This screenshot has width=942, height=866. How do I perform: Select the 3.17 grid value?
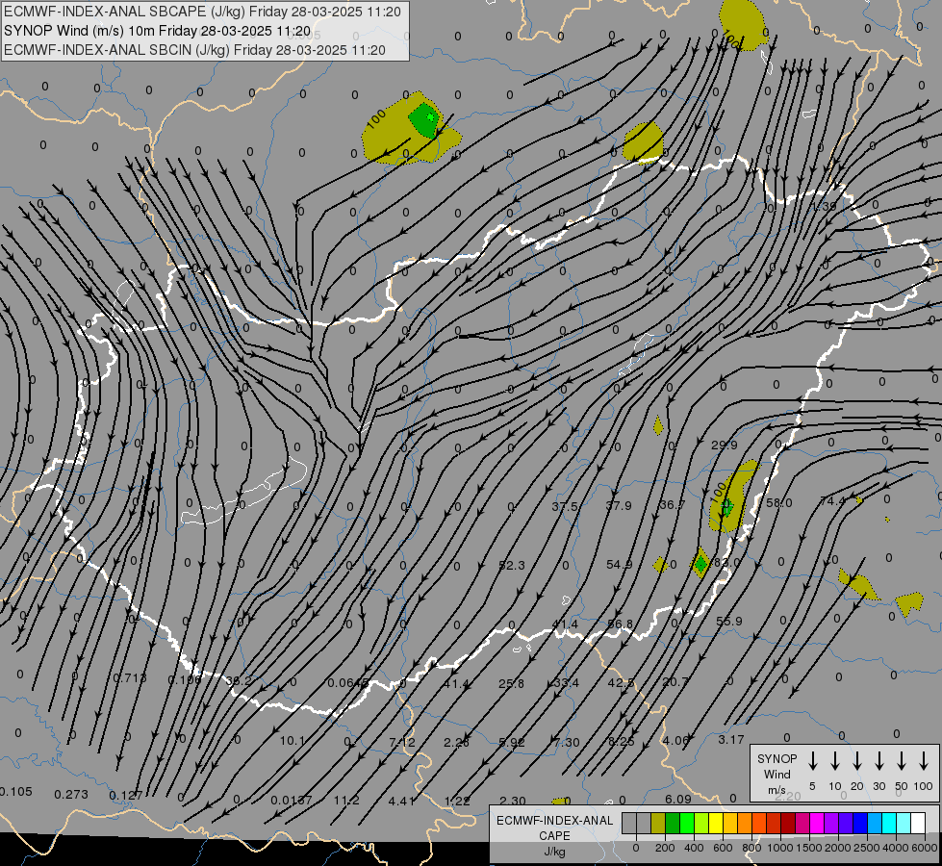731,740
